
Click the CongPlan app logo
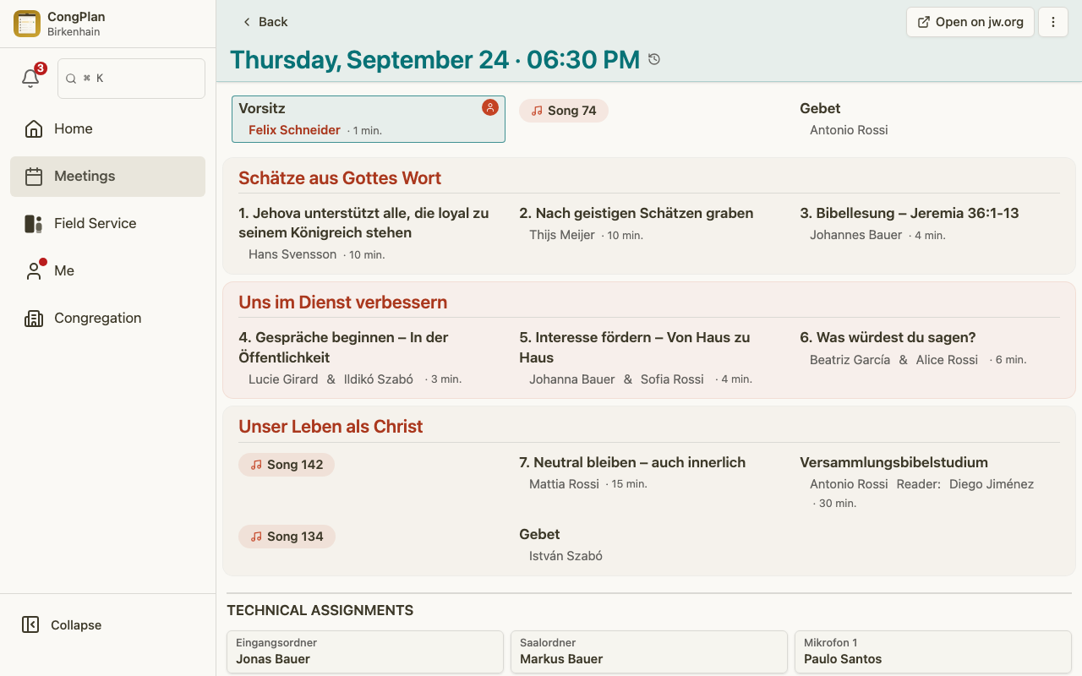tap(27, 24)
